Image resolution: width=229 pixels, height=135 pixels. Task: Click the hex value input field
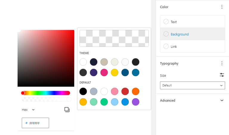[x=35, y=123]
